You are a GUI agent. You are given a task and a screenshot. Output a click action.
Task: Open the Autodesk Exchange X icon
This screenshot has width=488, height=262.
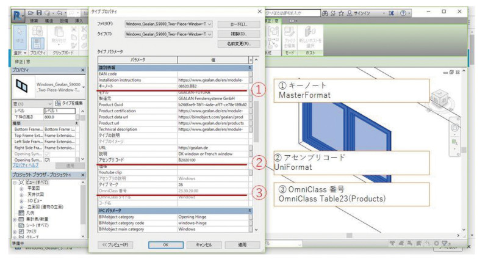point(392,13)
